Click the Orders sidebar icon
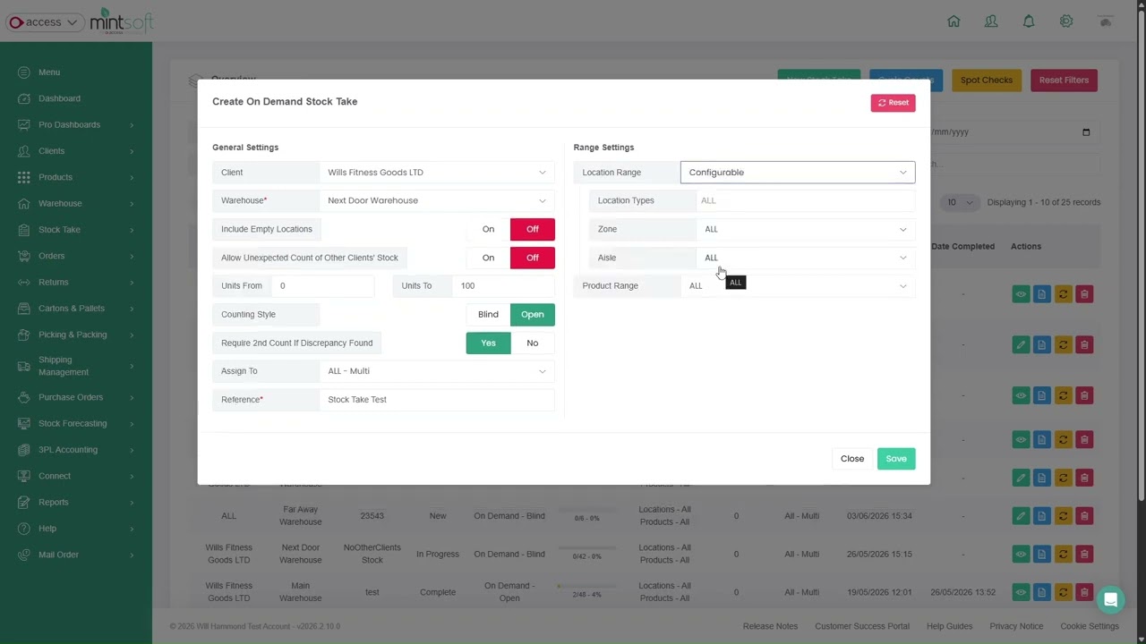The width and height of the screenshot is (1146, 644). click(23, 256)
